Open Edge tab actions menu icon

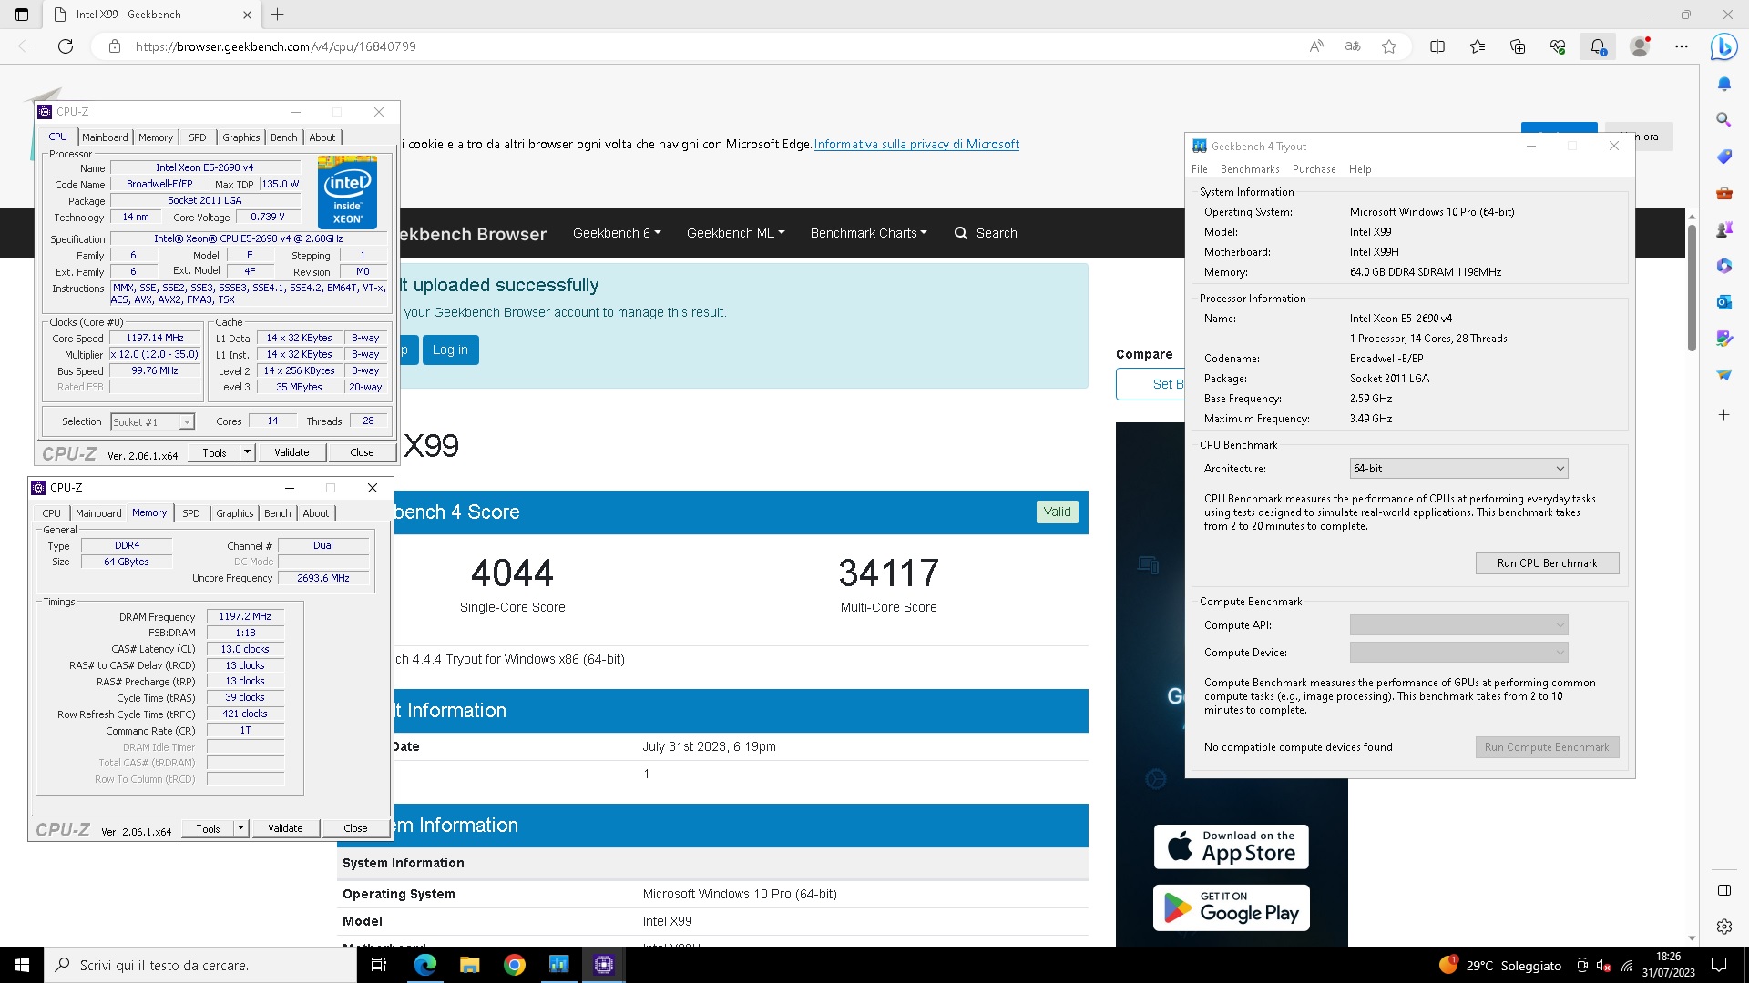point(22,15)
